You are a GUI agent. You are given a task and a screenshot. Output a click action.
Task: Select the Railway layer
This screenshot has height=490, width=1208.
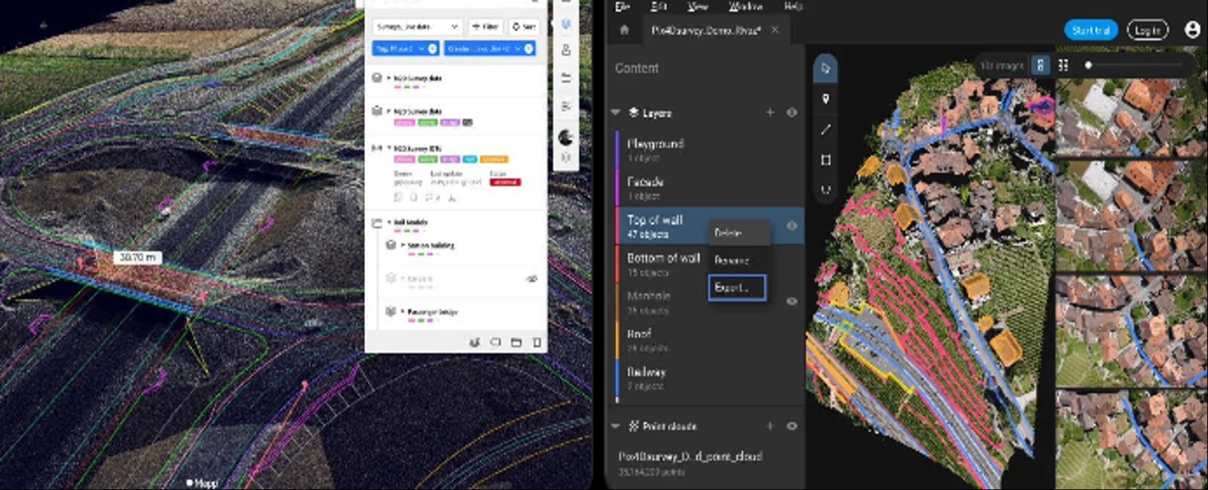pyautogui.click(x=709, y=378)
